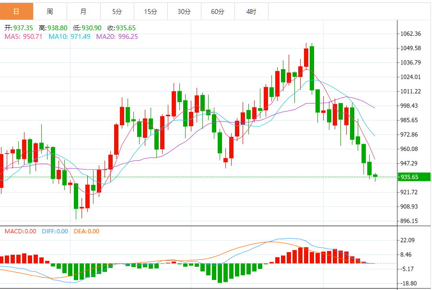This screenshot has width=432, height=290.
Task: Click the 高:938.80 high price value
Action: click(53, 28)
